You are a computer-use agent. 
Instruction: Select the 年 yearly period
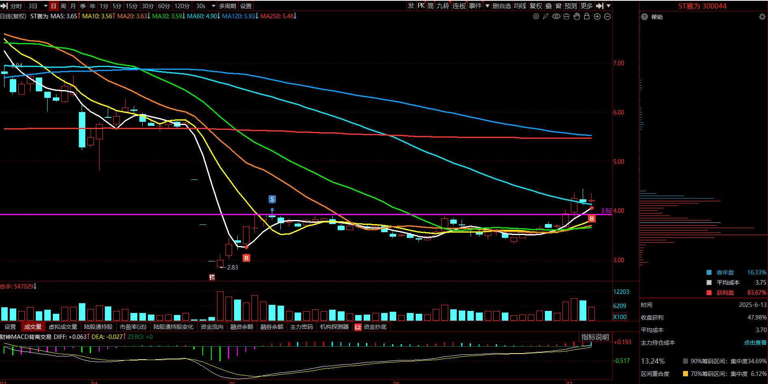coord(93,6)
